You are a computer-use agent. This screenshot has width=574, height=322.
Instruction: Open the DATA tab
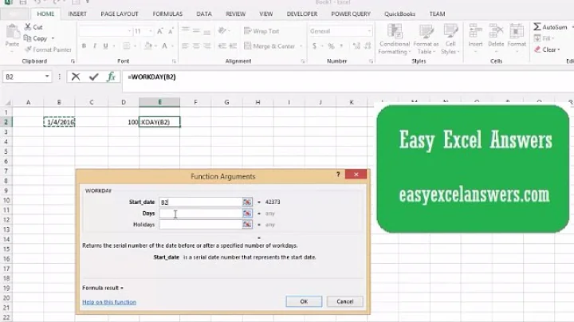204,14
